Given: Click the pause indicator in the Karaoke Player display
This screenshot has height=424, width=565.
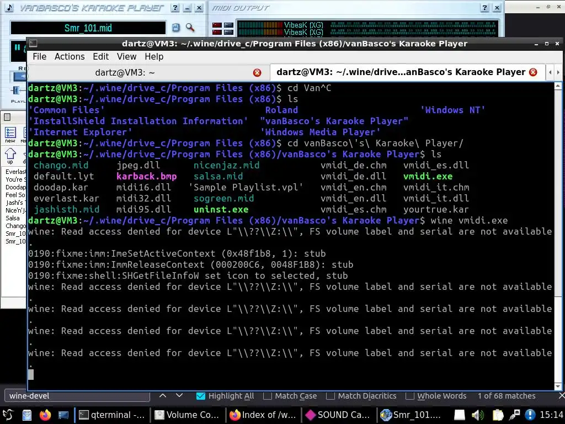Looking at the screenshot, I should coord(17,47).
